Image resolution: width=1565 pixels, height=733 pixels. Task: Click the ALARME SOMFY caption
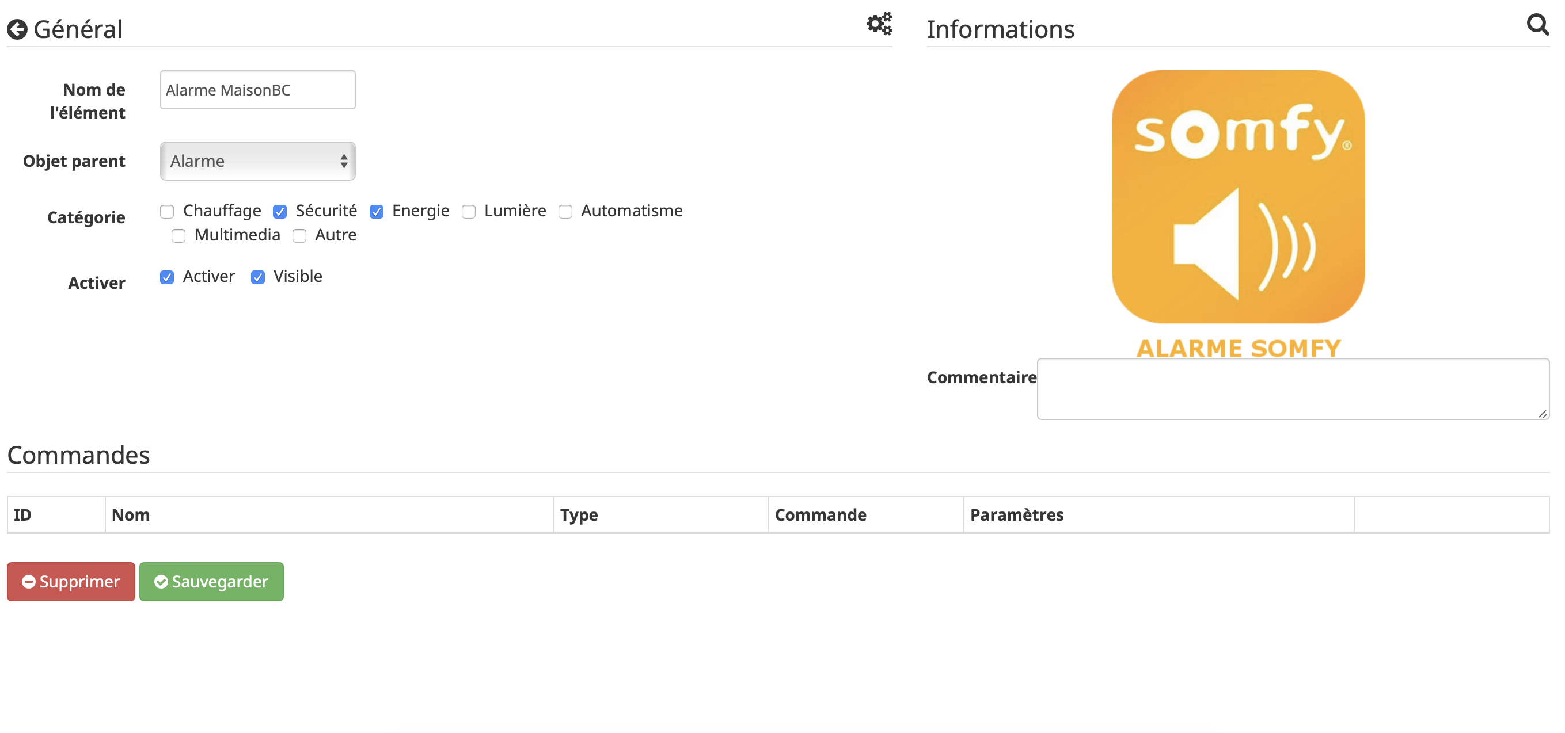pyautogui.click(x=1238, y=348)
